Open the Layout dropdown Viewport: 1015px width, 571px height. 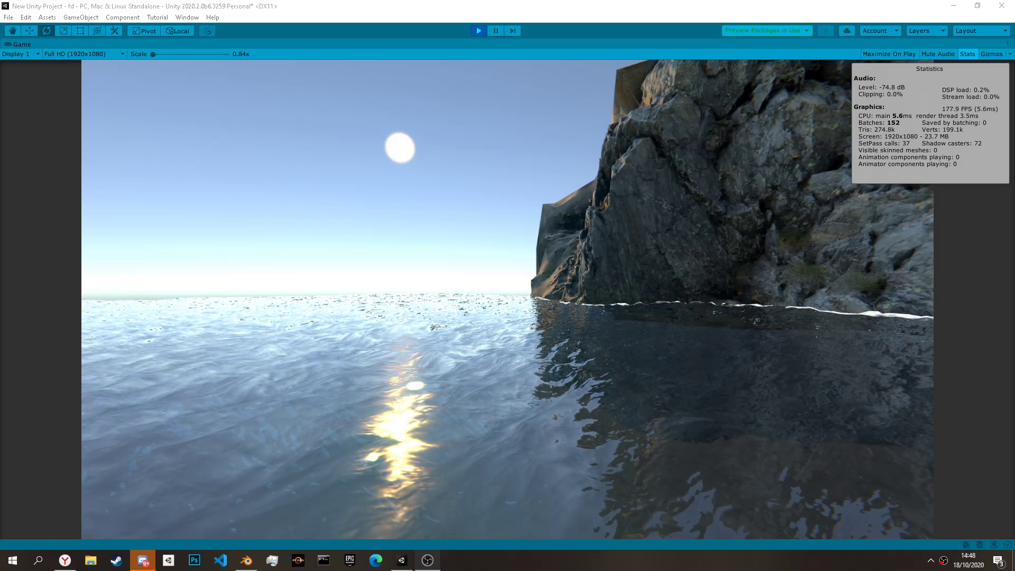[x=982, y=31]
